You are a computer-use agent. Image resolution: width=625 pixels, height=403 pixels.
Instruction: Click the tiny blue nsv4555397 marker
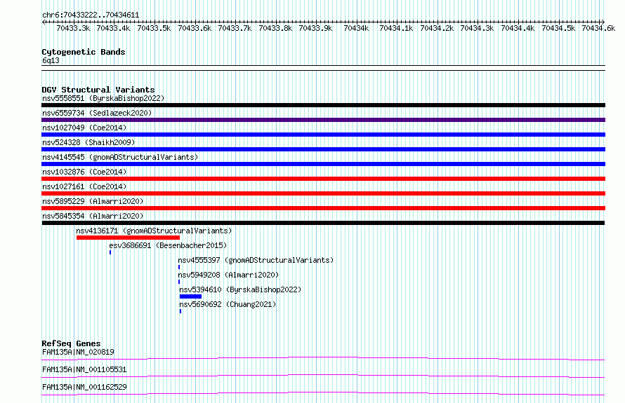click(x=179, y=267)
